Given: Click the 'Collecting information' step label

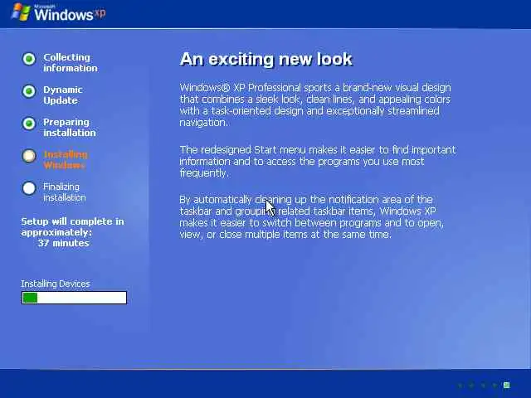Looking at the screenshot, I should tap(70, 63).
